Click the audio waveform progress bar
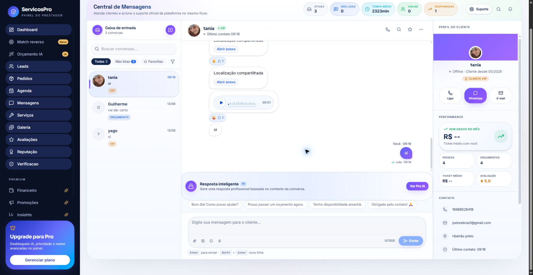Viewport: 533px width, 275px height. (242, 104)
